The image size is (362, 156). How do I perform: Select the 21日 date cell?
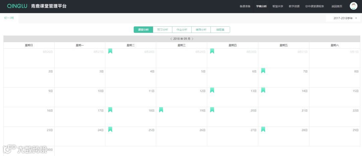pos(284,117)
